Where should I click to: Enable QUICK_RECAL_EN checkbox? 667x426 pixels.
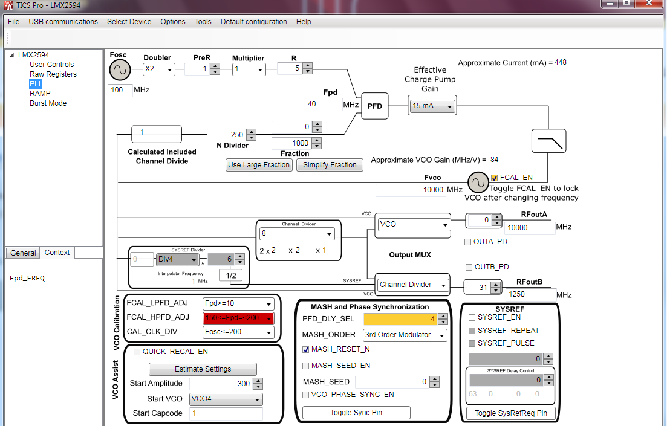click(x=137, y=352)
